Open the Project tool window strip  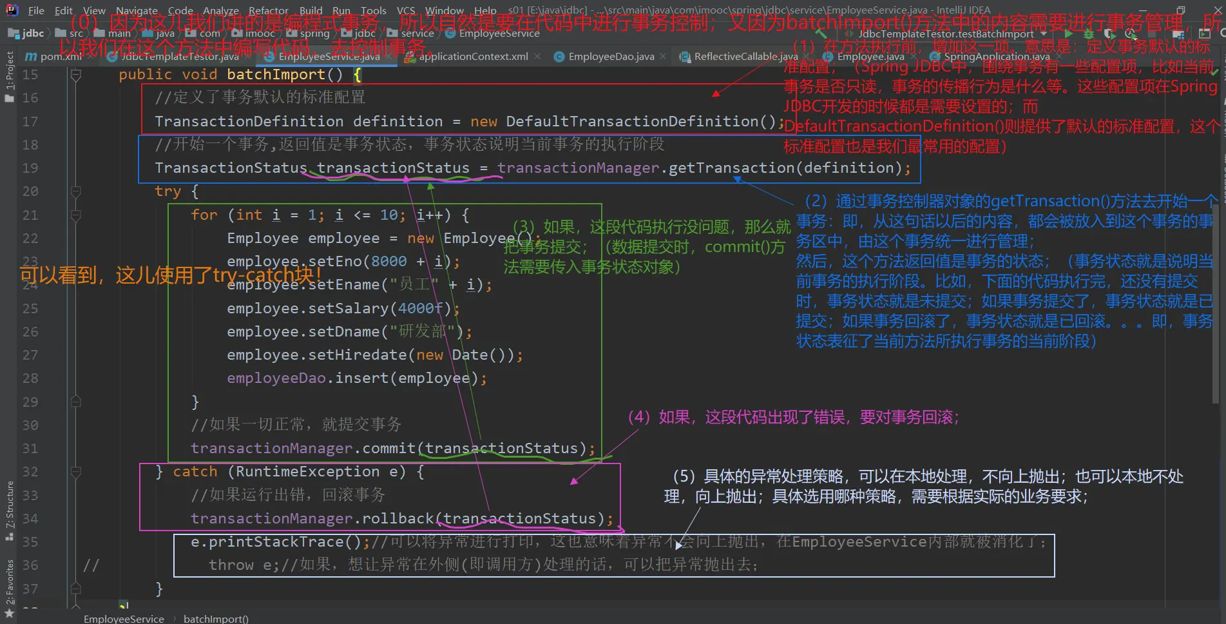[9, 76]
